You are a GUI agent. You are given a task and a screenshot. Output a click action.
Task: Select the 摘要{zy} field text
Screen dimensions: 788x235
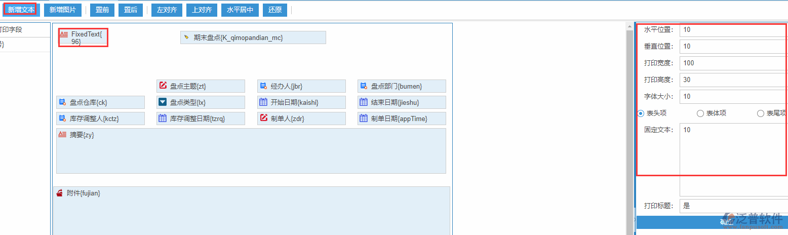point(82,135)
